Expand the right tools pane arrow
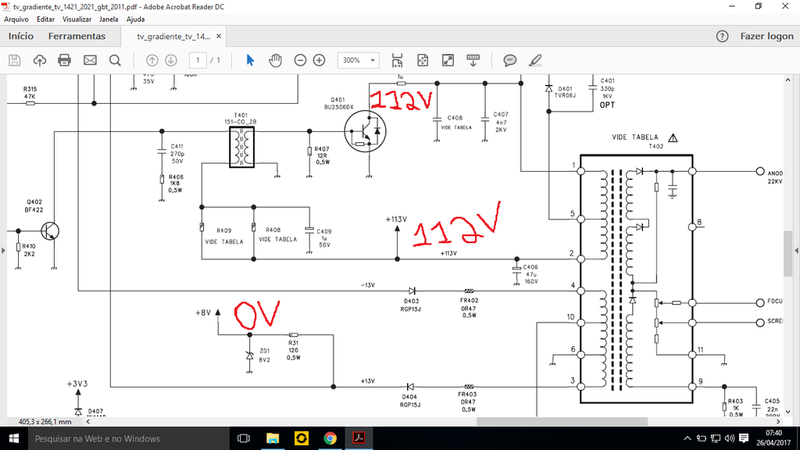The image size is (800, 450). [796, 251]
